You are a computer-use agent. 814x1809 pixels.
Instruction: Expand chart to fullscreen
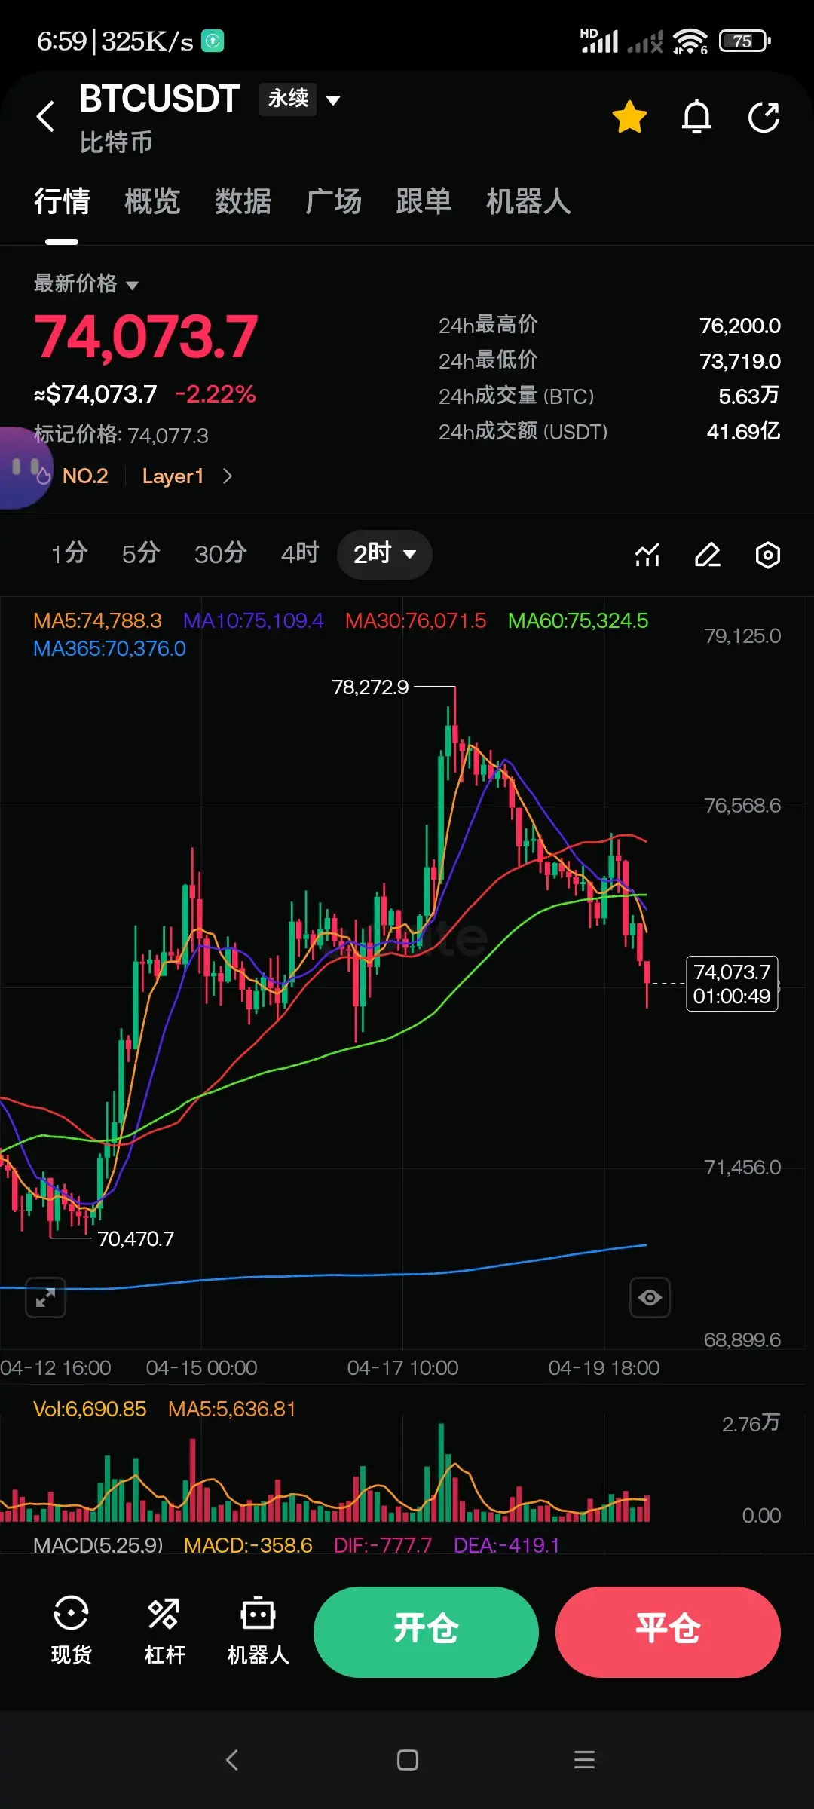(x=45, y=1297)
